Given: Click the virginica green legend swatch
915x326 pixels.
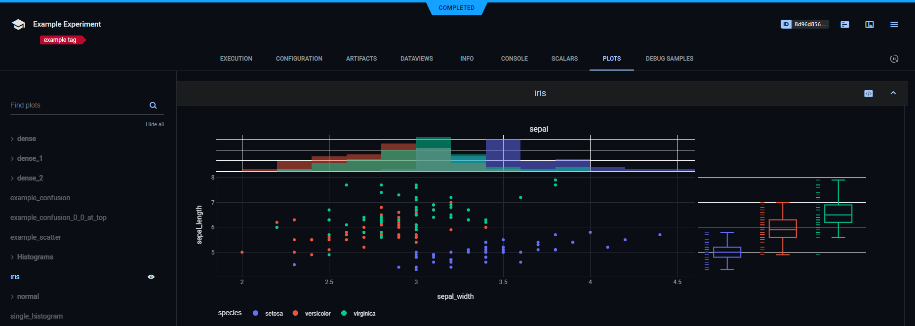Looking at the screenshot, I should [x=344, y=313].
